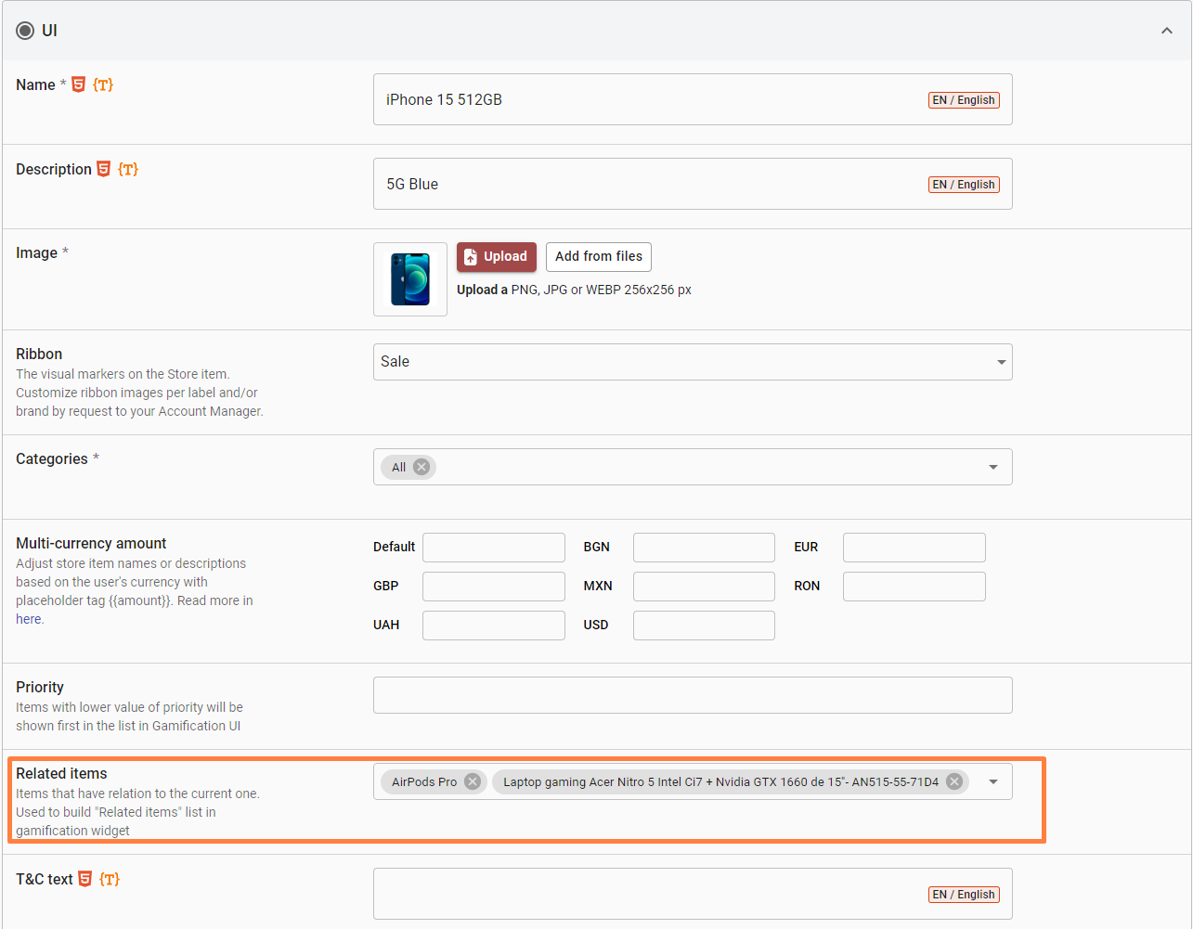
Task: Click the iPhone image thumbnail preview
Action: pos(410,279)
